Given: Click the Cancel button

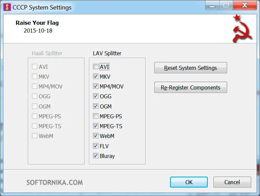Looking at the screenshot, I should click(232, 182).
